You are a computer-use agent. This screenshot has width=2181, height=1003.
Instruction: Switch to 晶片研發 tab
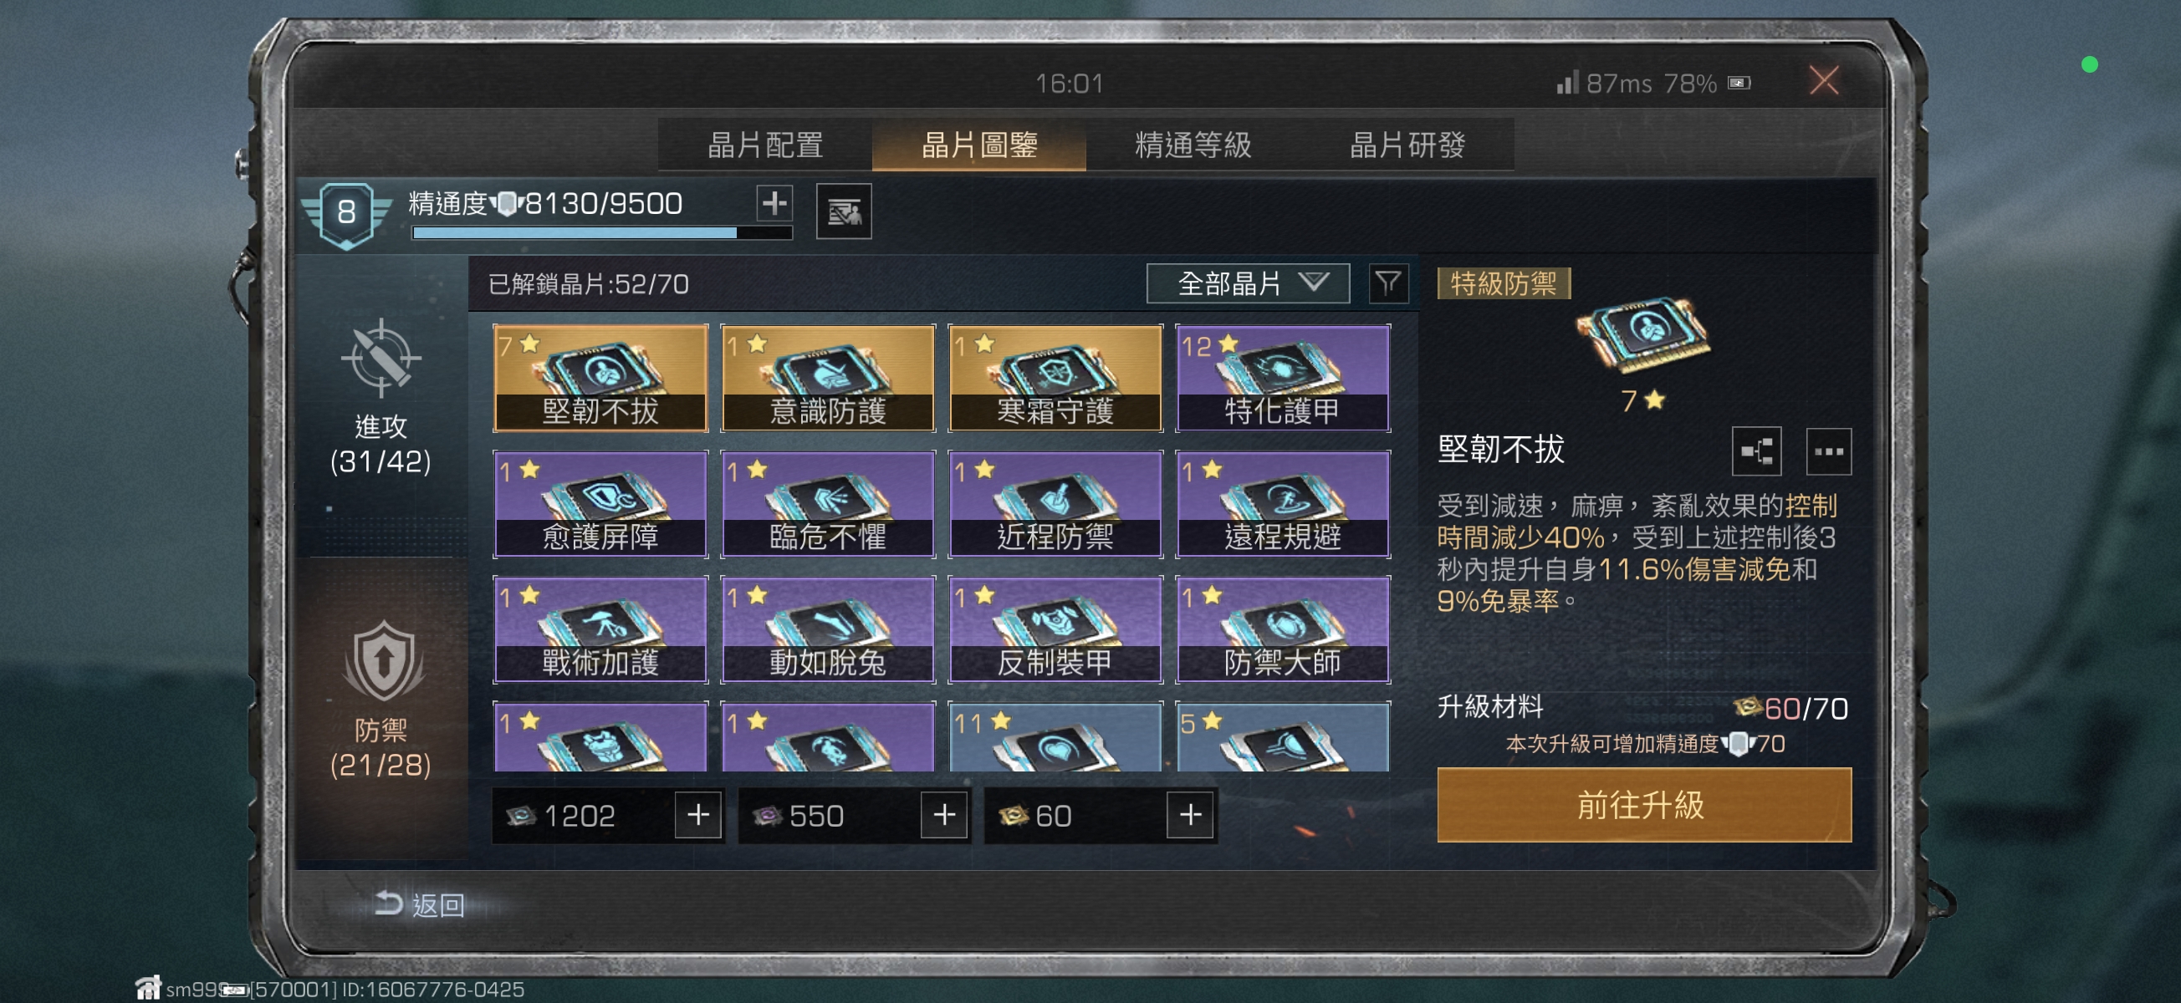1407,145
